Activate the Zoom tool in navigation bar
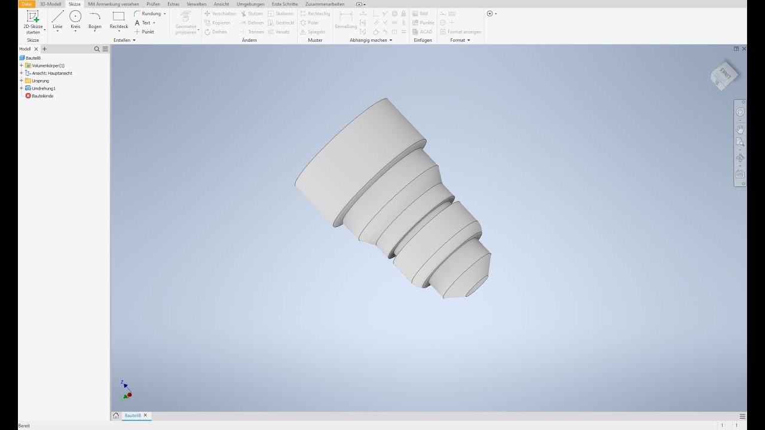 click(740, 142)
